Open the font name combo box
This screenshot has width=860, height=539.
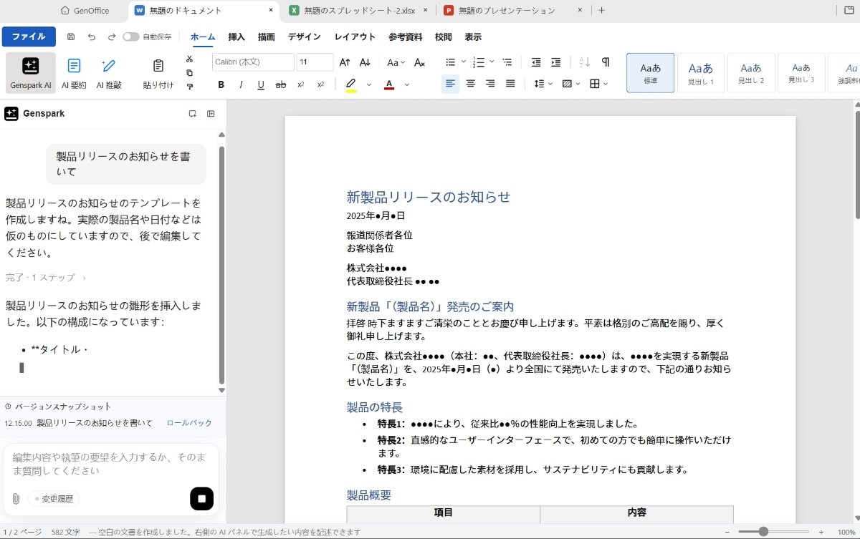[253, 62]
